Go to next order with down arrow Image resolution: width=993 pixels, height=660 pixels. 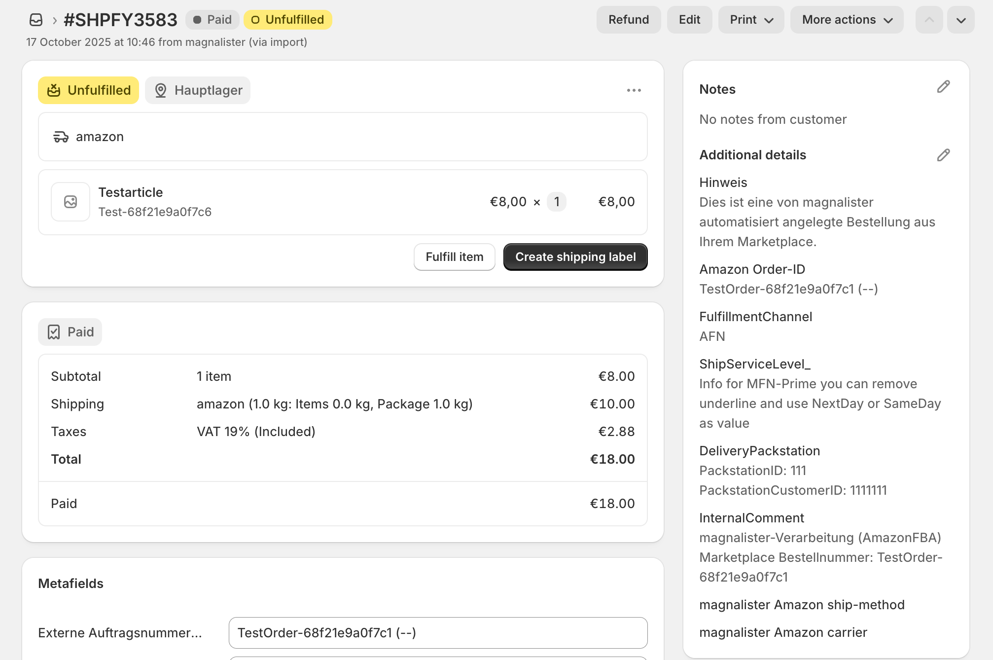tap(960, 20)
